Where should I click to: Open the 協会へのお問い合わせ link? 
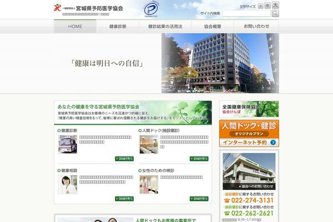[x=256, y=186]
